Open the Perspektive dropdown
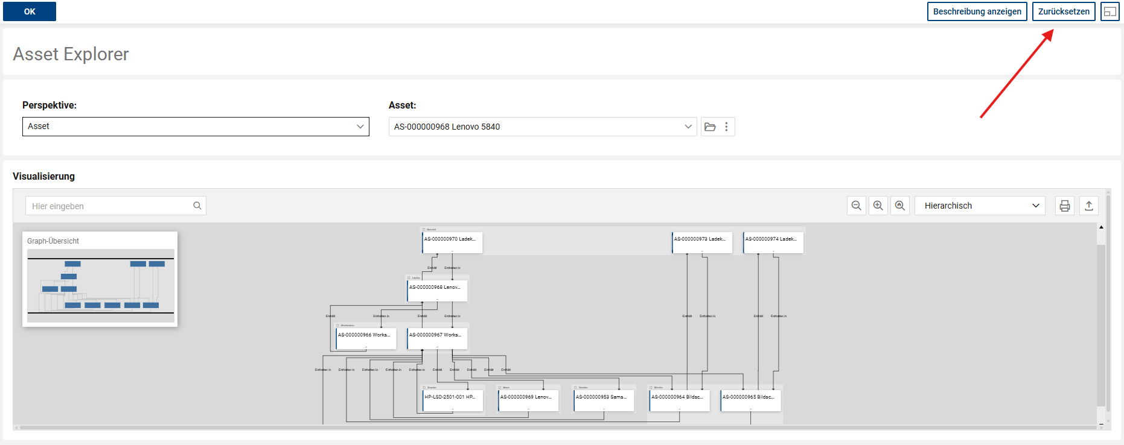Image resolution: width=1124 pixels, height=445 pixels. (x=196, y=127)
